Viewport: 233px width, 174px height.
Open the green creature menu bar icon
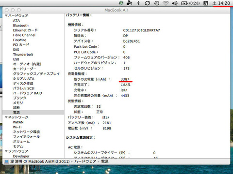click(121, 3)
